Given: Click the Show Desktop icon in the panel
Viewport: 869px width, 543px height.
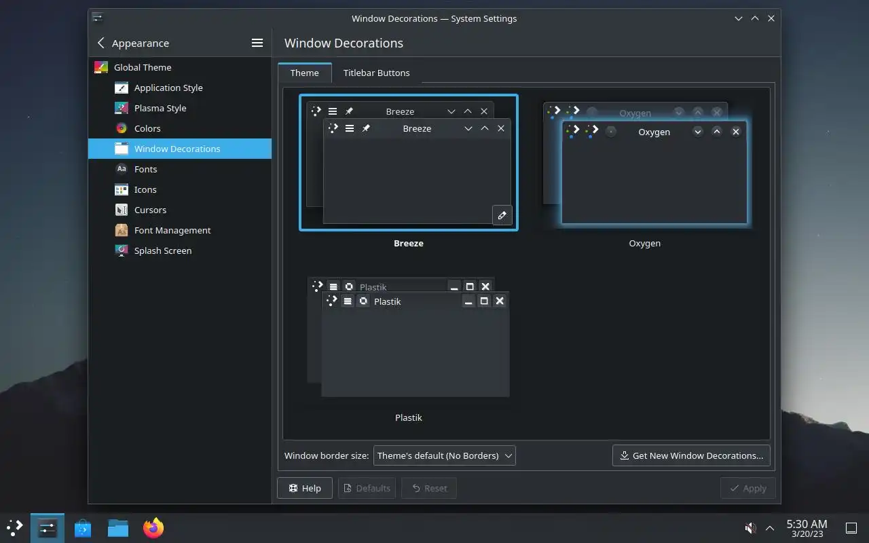Looking at the screenshot, I should tap(851, 527).
